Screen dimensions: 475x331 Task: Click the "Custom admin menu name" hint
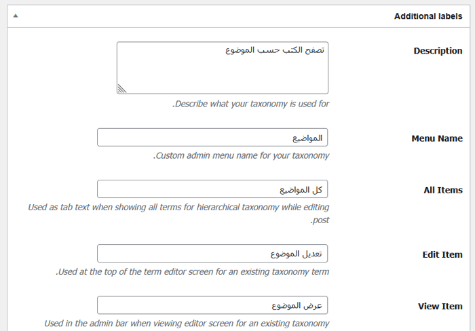coord(242,155)
